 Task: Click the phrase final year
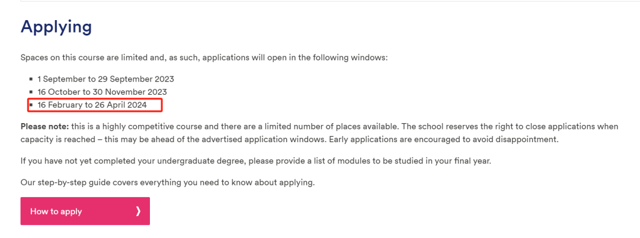click(x=475, y=161)
